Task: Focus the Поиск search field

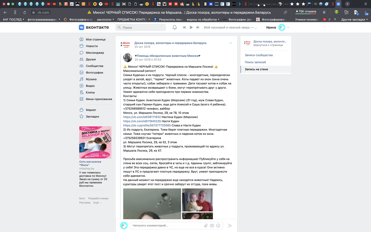Action: point(141,27)
